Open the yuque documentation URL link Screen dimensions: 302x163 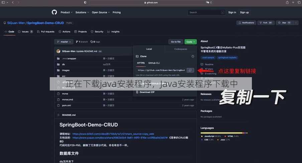click(120, 138)
